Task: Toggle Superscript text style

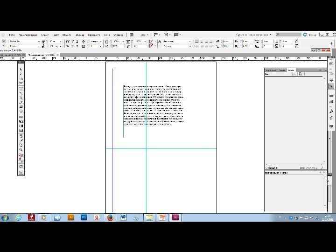Action: click(72, 42)
